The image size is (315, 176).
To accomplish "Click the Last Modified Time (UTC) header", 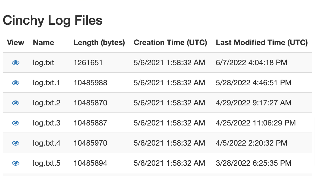I will point(262,43).
